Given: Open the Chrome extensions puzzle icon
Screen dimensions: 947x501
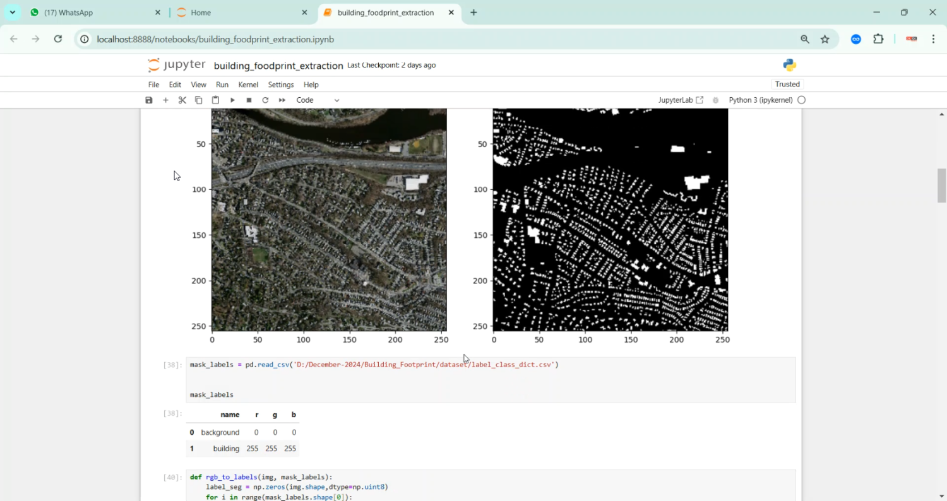Looking at the screenshot, I should (x=878, y=39).
